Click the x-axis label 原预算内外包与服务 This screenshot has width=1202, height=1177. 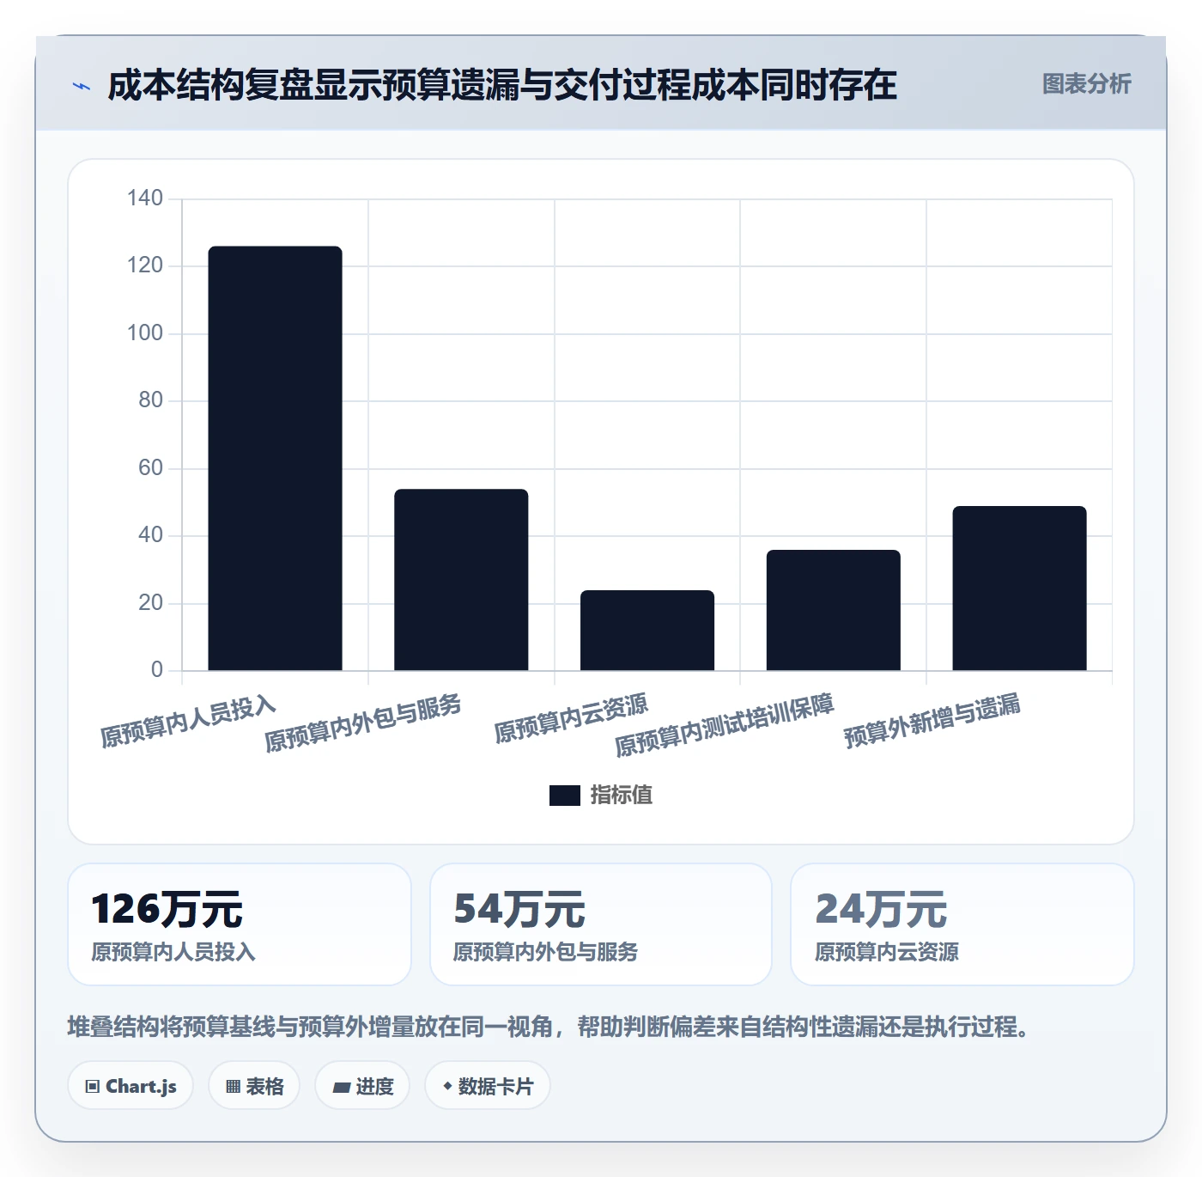tap(363, 723)
